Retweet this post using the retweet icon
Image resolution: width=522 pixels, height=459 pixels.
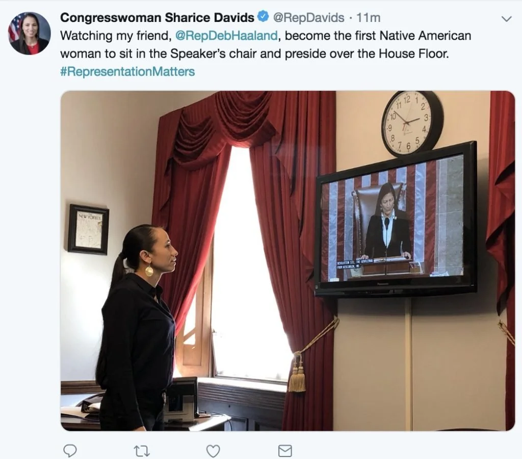pyautogui.click(x=142, y=451)
